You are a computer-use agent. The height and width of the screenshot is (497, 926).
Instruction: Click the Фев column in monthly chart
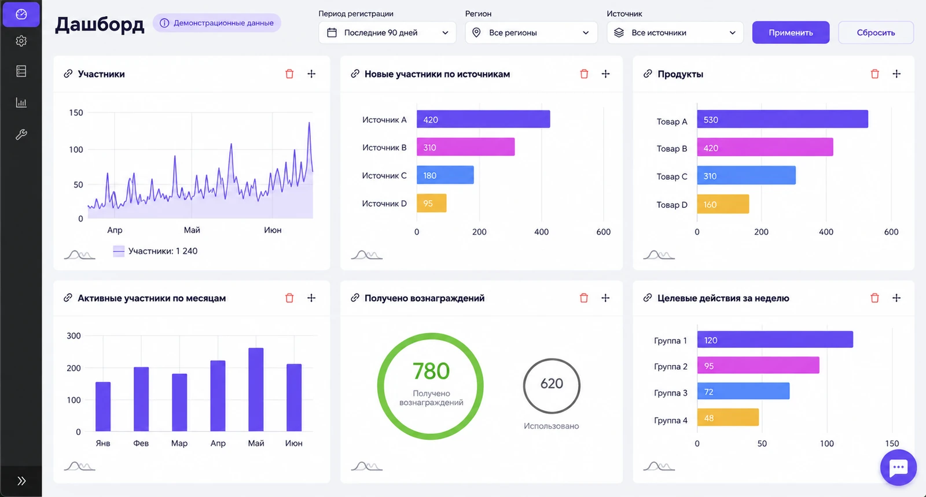point(141,399)
